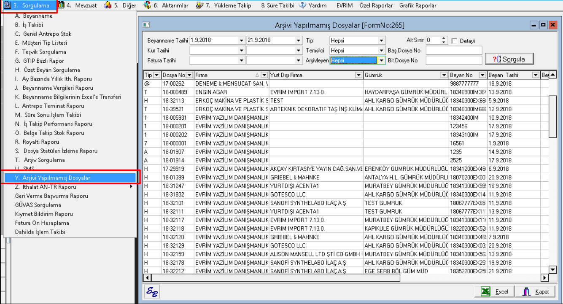Click the vertical scrollbar down arrow

tap(552, 269)
